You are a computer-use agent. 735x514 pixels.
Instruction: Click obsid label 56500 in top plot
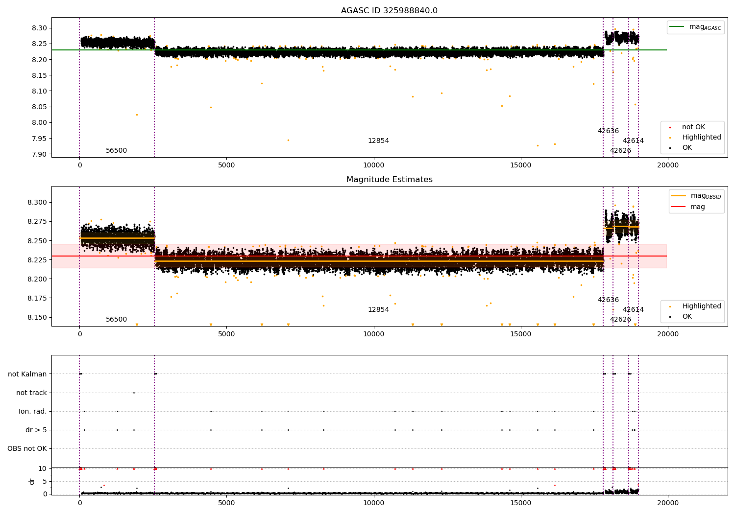click(117, 151)
